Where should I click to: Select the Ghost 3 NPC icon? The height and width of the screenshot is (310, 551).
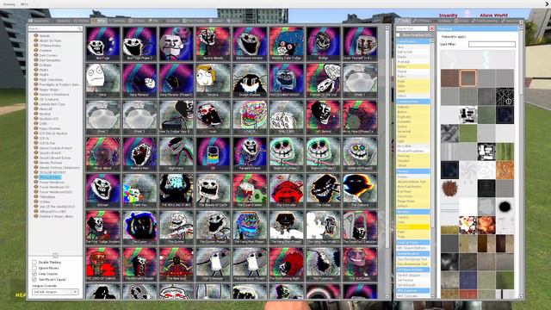[x=139, y=117]
